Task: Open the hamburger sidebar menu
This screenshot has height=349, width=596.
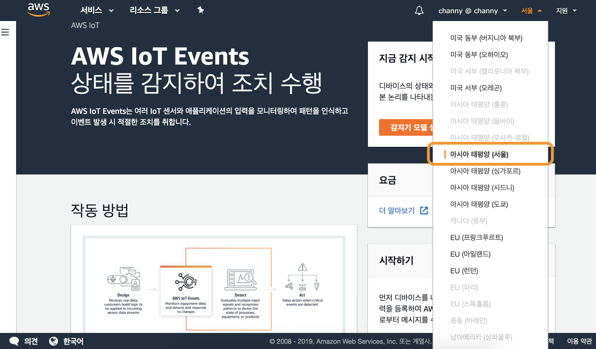Action: coord(5,32)
